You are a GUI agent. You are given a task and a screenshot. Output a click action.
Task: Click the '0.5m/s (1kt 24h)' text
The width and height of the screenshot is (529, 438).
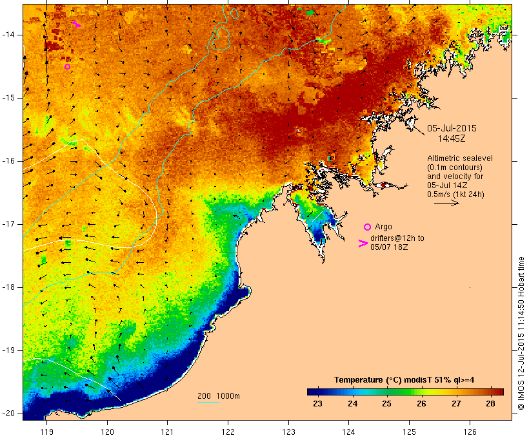(456, 195)
